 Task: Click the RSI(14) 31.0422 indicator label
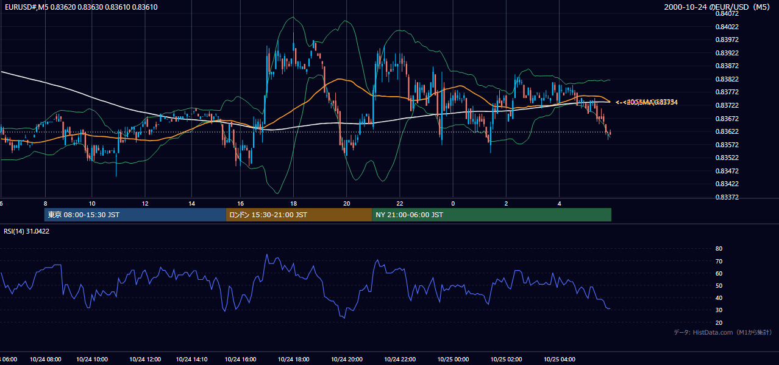coord(27,231)
